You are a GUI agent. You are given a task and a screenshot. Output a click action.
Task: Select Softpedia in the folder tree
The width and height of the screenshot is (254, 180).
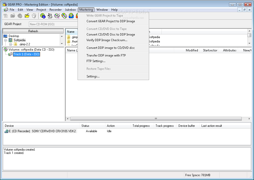tap(19, 40)
